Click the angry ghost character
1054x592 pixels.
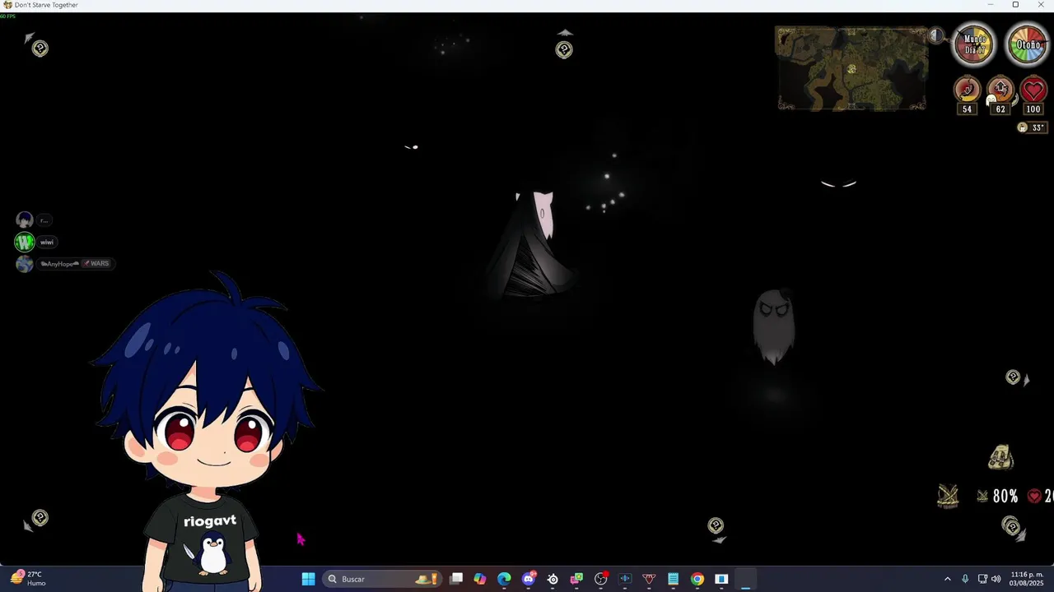pyautogui.click(x=774, y=326)
